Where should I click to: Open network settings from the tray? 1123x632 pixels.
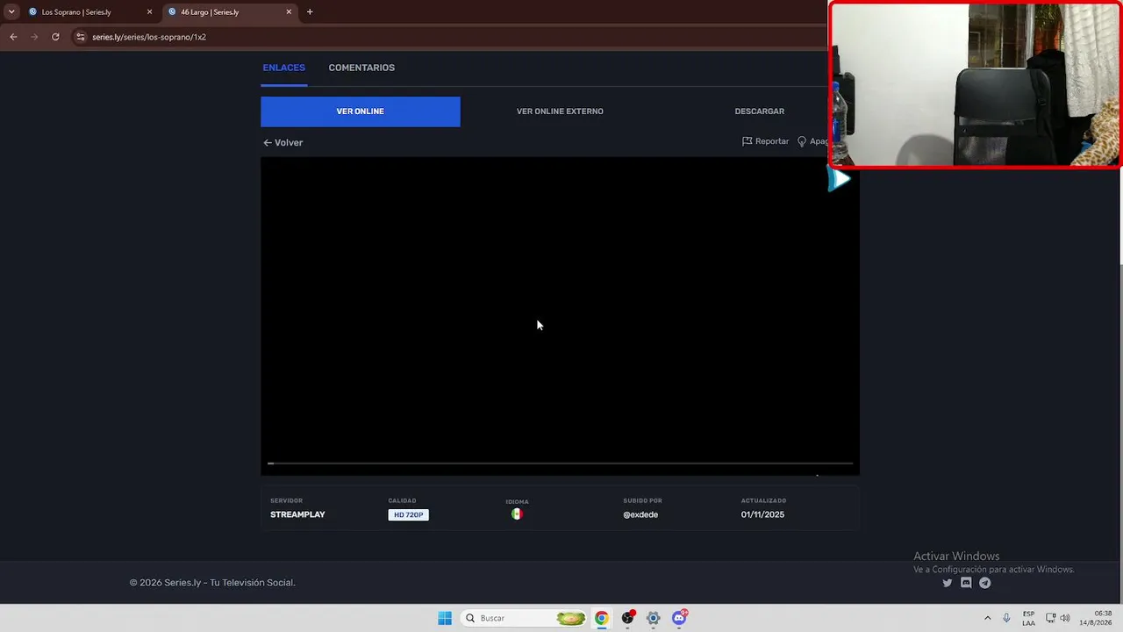[x=1050, y=618]
